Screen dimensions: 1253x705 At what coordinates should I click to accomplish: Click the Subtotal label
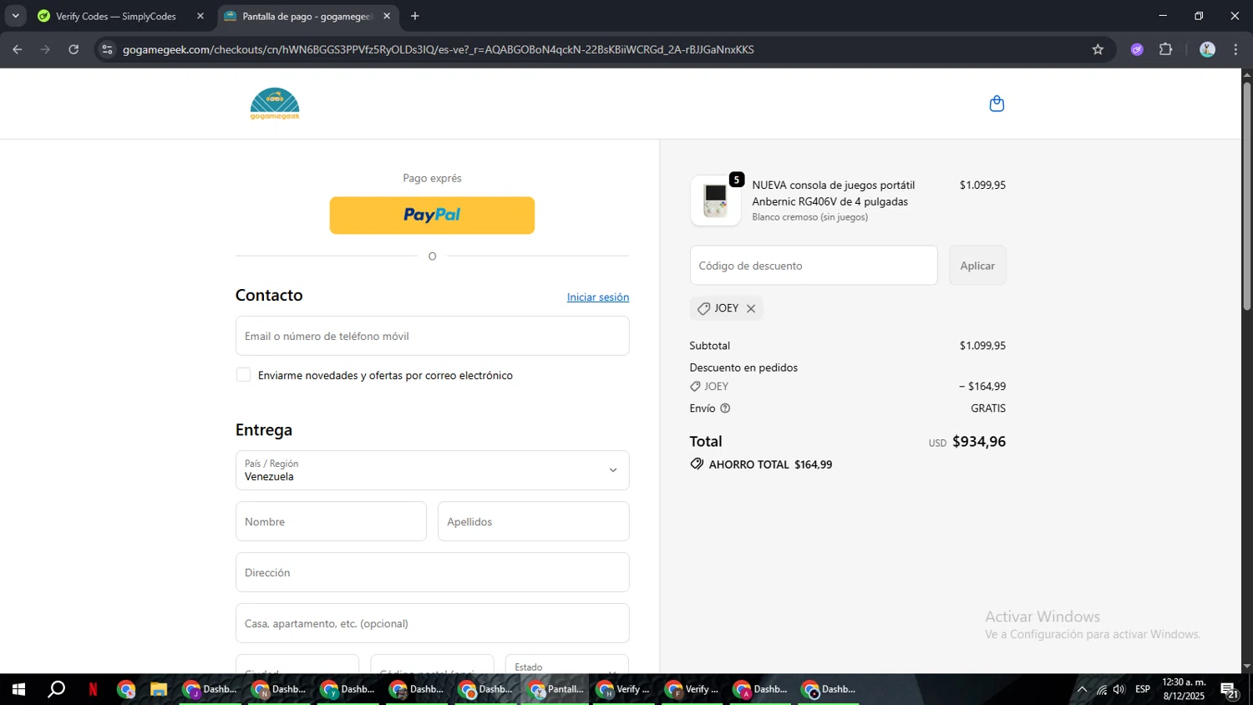tap(710, 346)
